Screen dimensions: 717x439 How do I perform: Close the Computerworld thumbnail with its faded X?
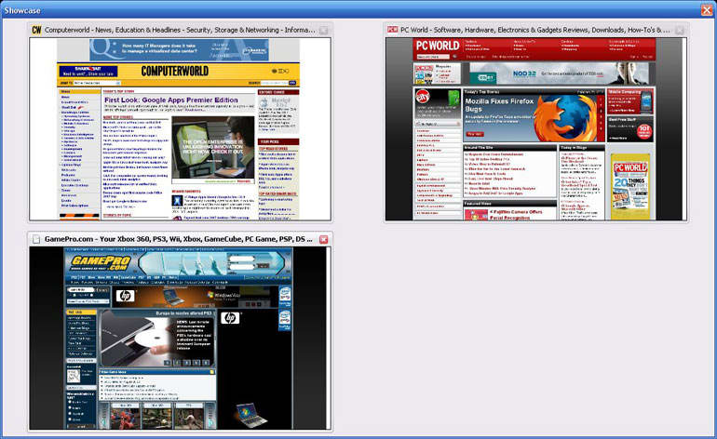click(323, 30)
